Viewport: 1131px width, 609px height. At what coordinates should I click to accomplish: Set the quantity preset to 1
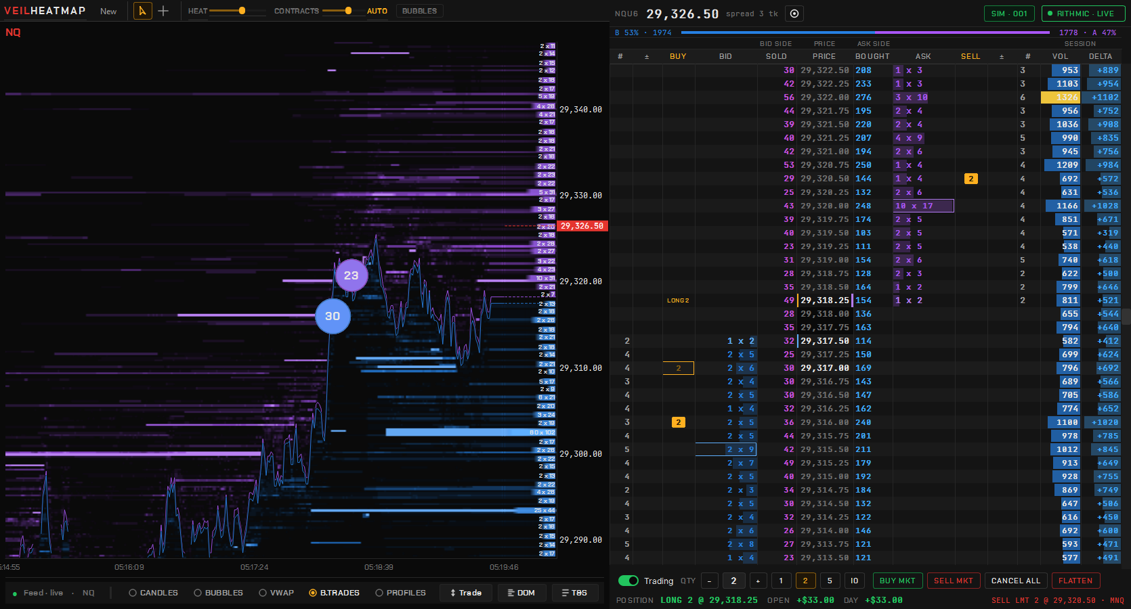pyautogui.click(x=781, y=581)
